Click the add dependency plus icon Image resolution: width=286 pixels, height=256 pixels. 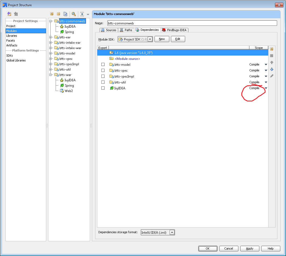[x=271, y=49]
